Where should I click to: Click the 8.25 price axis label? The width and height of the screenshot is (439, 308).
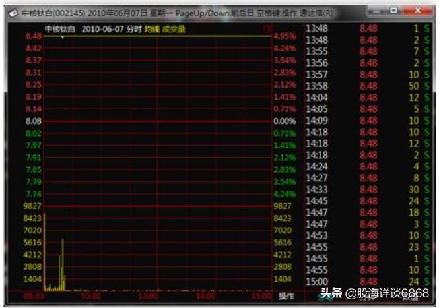34,84
